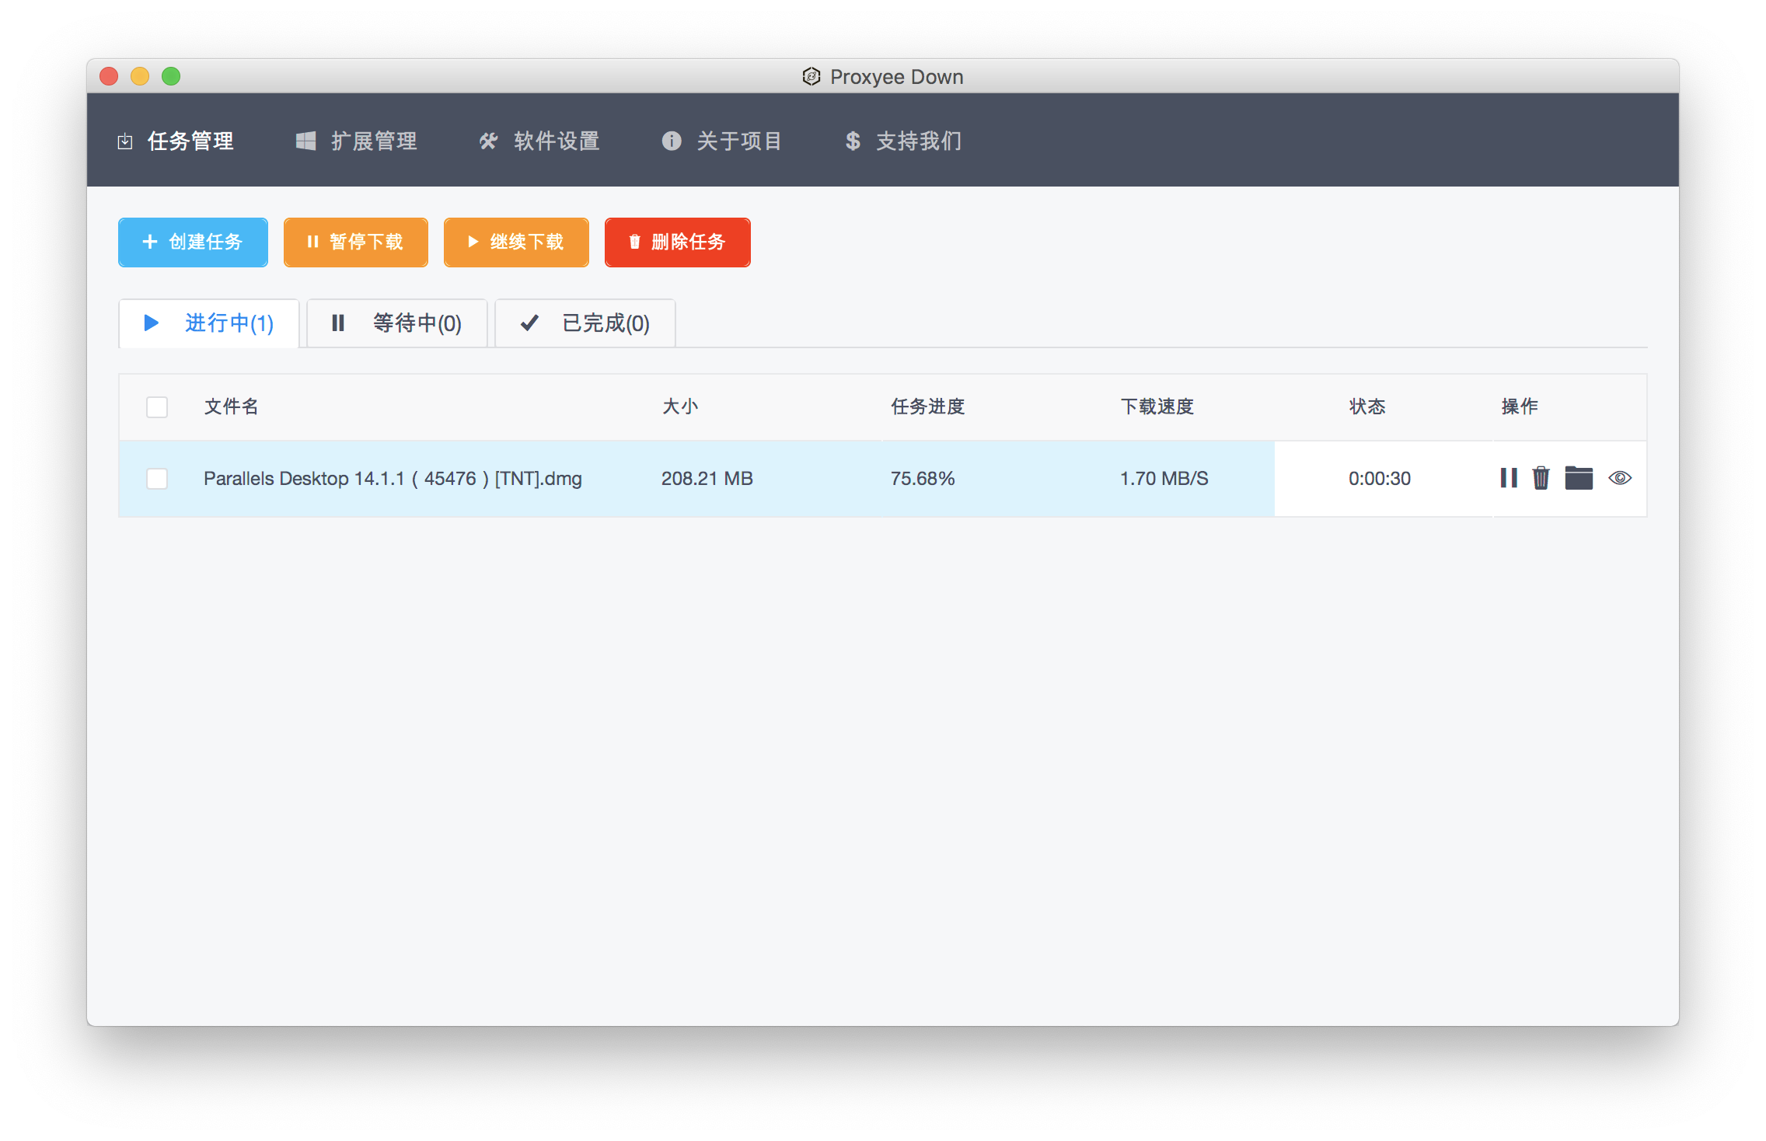
Task: Select the 进行中(1) tab
Action: click(209, 323)
